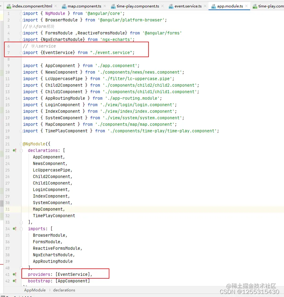Click the TS file icon on time-play.component.ts tab
The width and height of the screenshot is (284, 297).
pos(113,7)
